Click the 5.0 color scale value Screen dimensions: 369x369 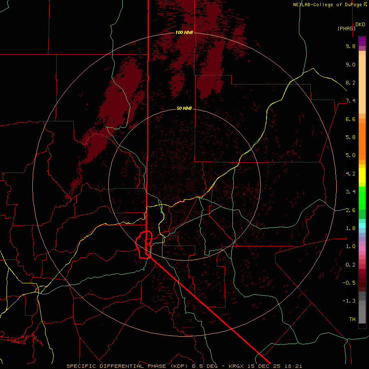click(x=351, y=155)
